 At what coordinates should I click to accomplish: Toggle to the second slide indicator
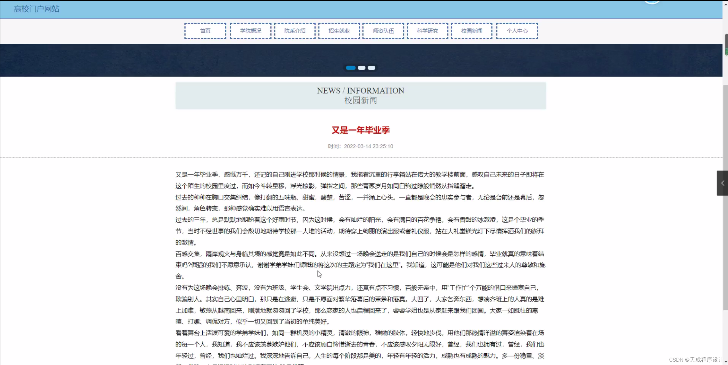click(x=361, y=68)
